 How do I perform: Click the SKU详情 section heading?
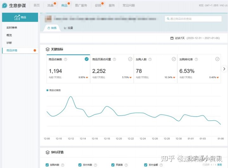pyautogui.click(x=57, y=152)
